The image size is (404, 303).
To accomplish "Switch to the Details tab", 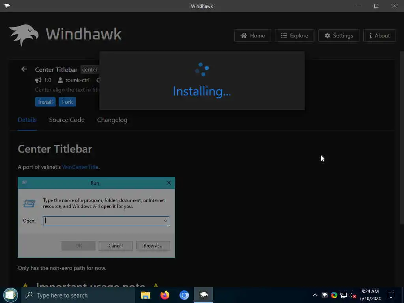I will (27, 120).
